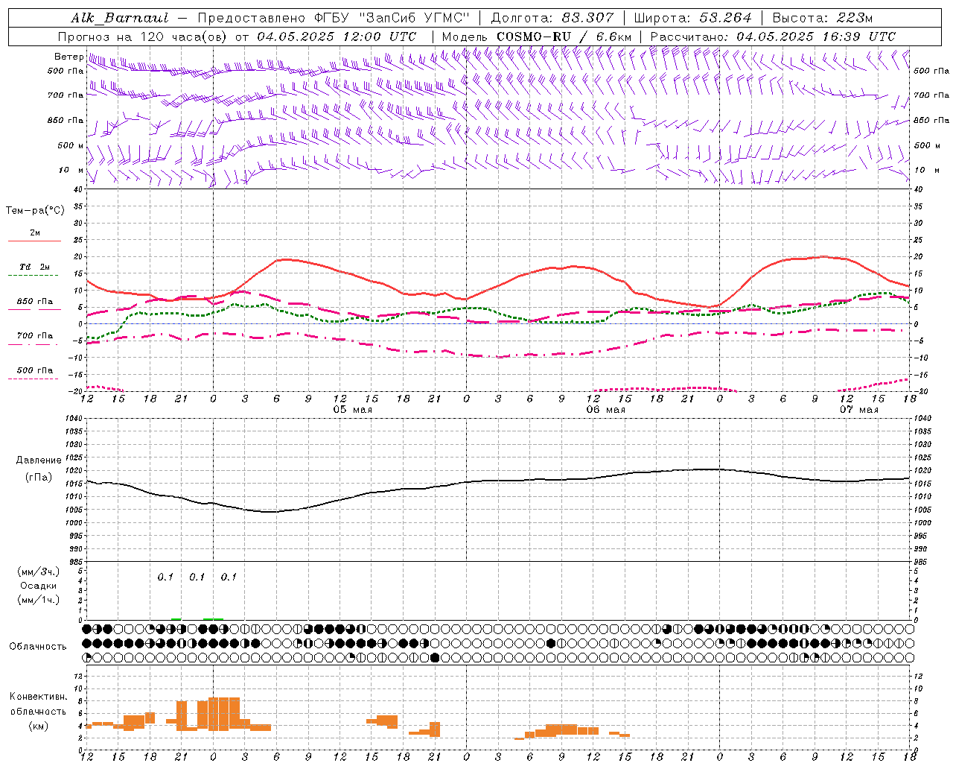Click the 07 мая date label
Image resolution: width=953 pixels, height=763 pixels.
[x=859, y=410]
